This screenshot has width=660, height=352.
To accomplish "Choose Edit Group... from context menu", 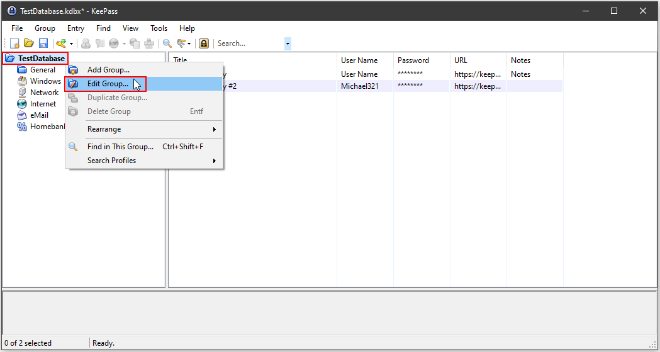I will coord(144,84).
